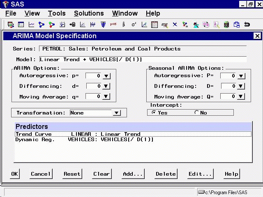This screenshot has width=263, height=197.
Task: Click the person figure toolbar icon
Action: [x=196, y=25]
